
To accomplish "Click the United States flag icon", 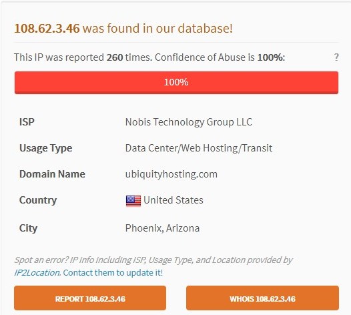I will (x=133, y=201).
